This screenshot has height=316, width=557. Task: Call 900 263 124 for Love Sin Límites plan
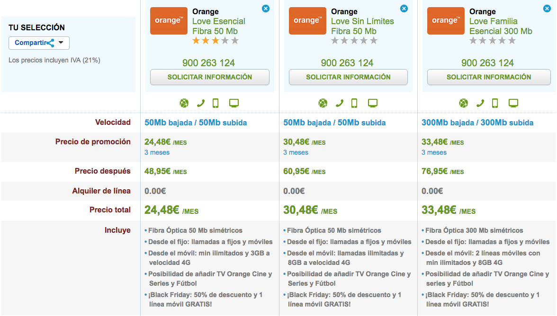(347, 63)
